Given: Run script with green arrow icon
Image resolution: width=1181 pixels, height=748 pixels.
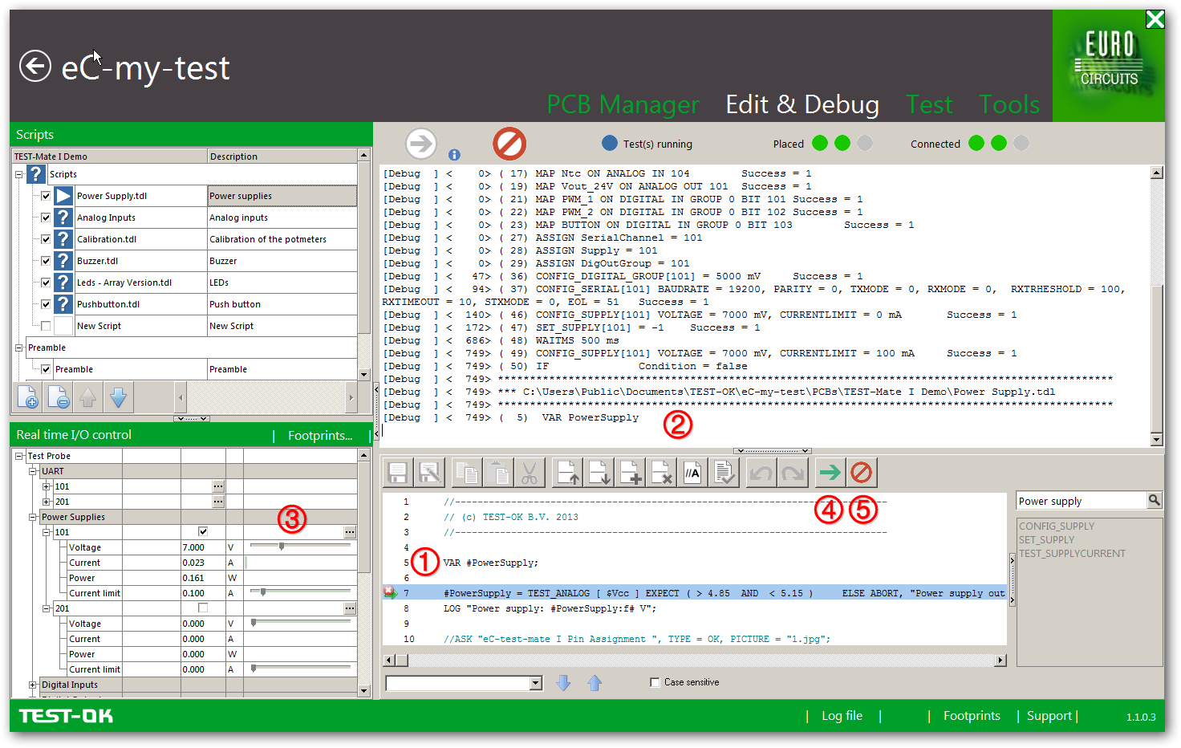Looking at the screenshot, I should tap(830, 473).
